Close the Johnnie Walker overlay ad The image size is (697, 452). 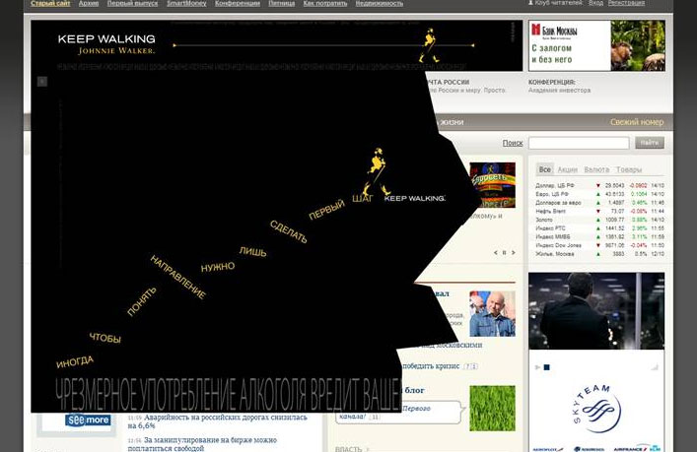tap(42, 82)
